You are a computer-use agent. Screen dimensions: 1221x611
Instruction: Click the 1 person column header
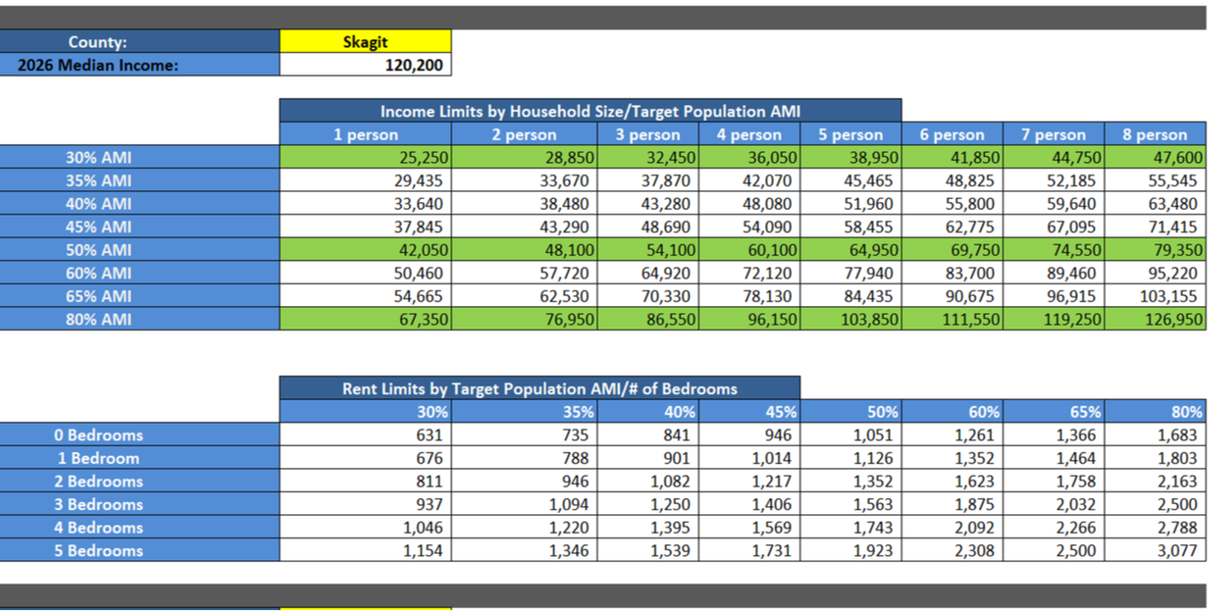click(365, 134)
